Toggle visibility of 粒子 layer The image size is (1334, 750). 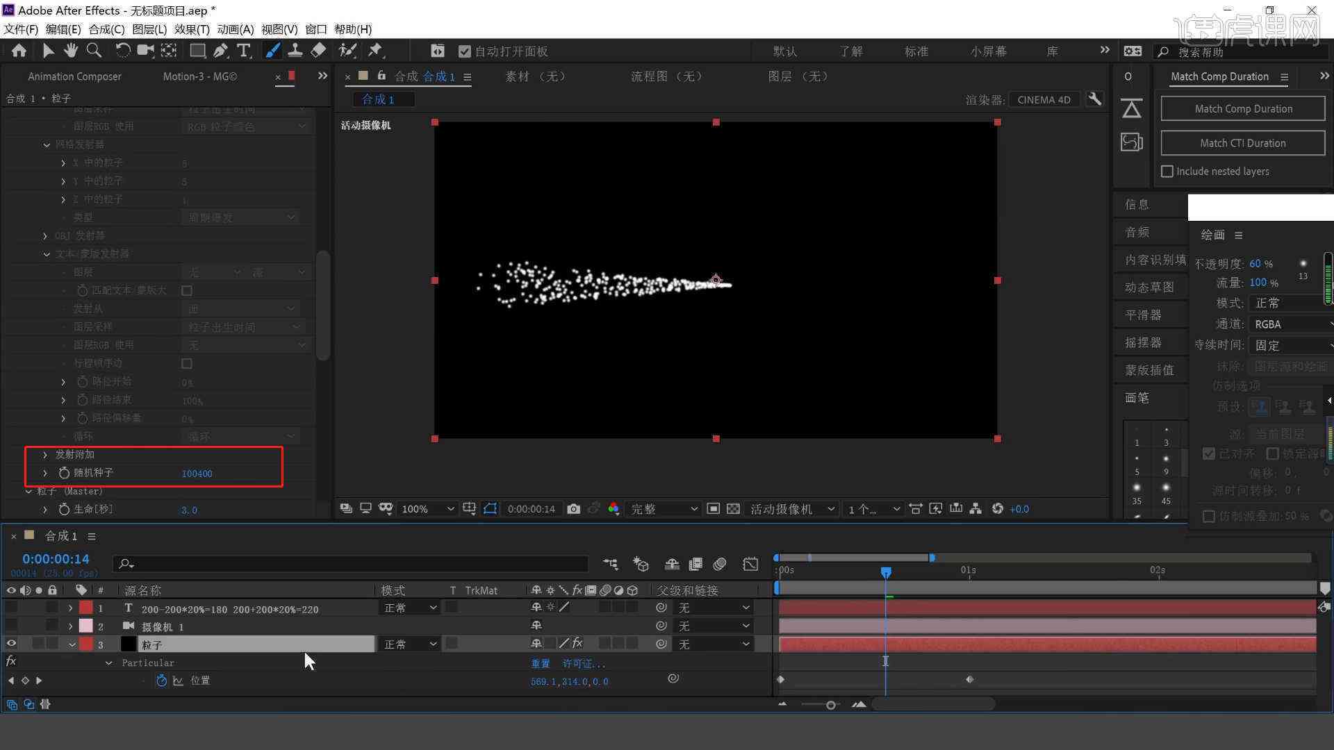11,644
